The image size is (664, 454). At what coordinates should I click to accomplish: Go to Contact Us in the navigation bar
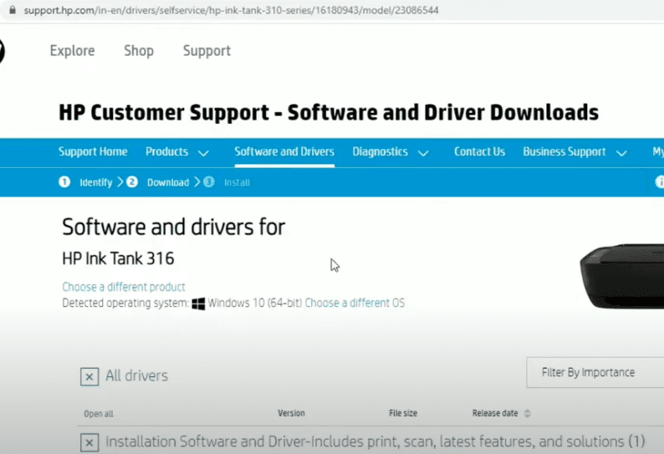[479, 152]
